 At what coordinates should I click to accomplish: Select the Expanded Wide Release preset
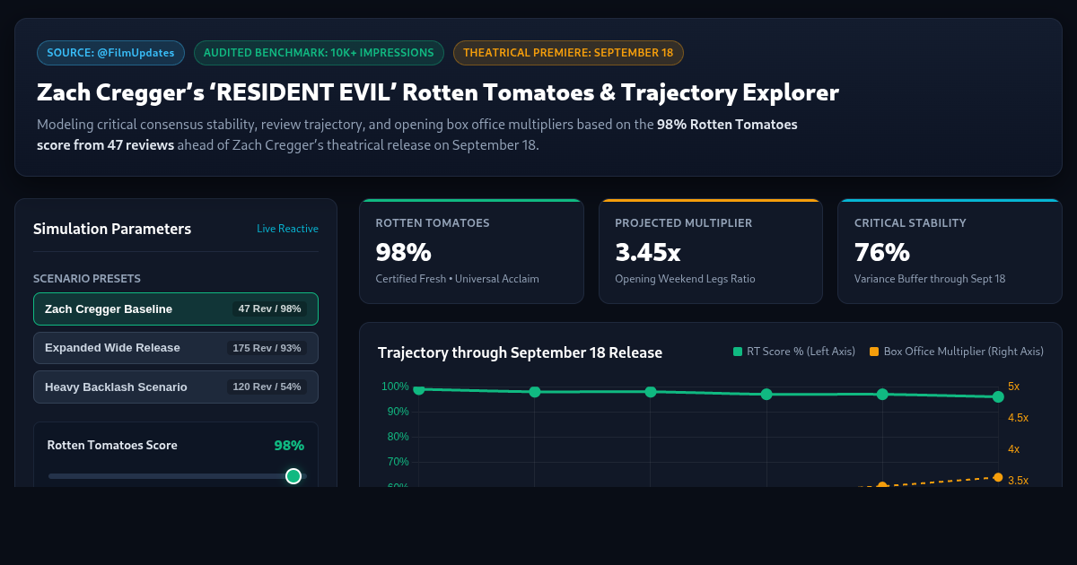pos(176,348)
